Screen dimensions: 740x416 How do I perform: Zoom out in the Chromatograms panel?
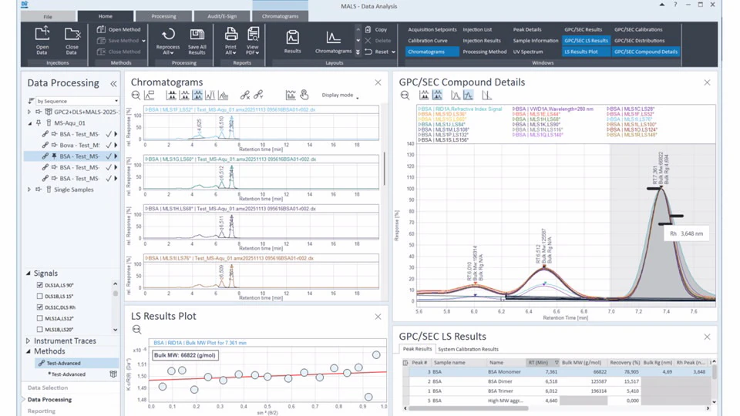click(x=136, y=96)
